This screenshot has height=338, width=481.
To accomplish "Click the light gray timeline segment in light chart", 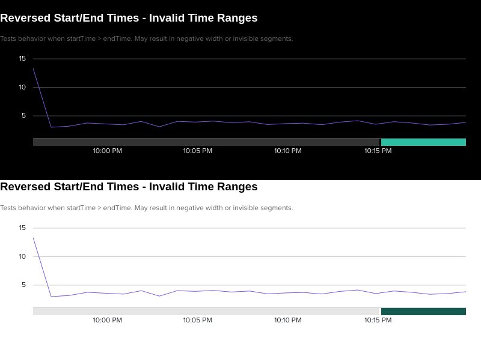I will pyautogui.click(x=206, y=312).
